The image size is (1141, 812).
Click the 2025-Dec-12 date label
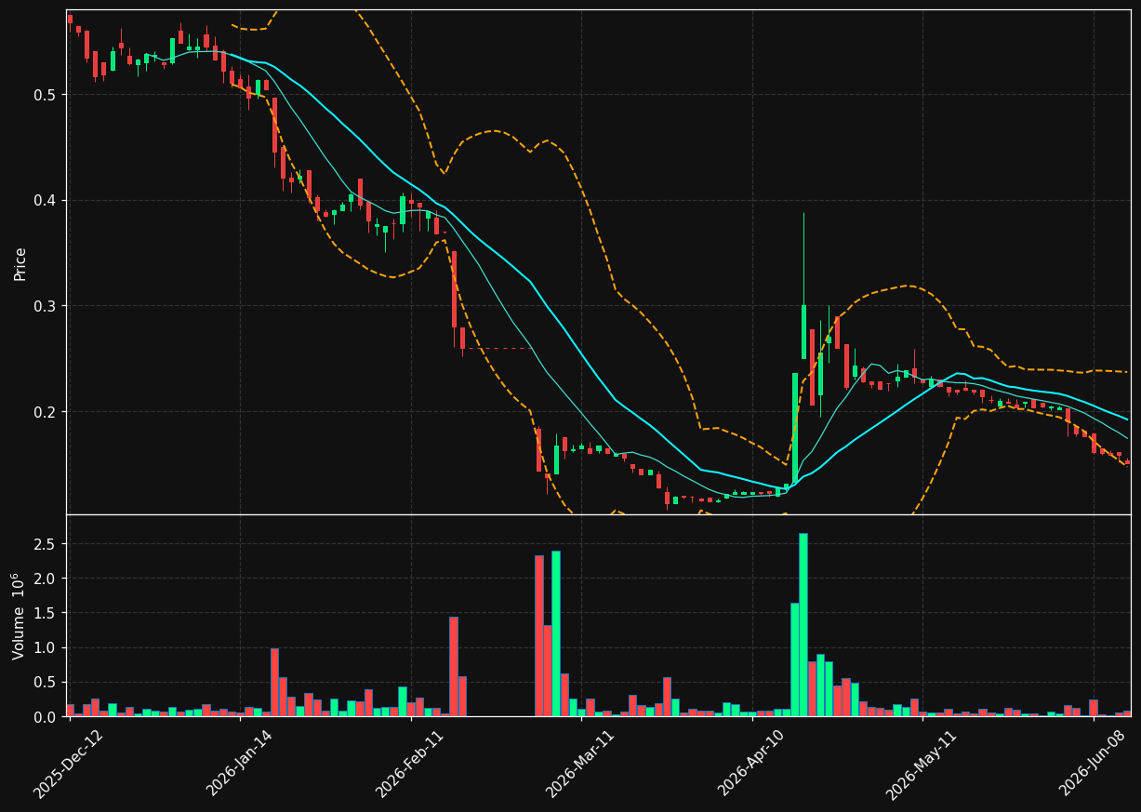(68, 764)
